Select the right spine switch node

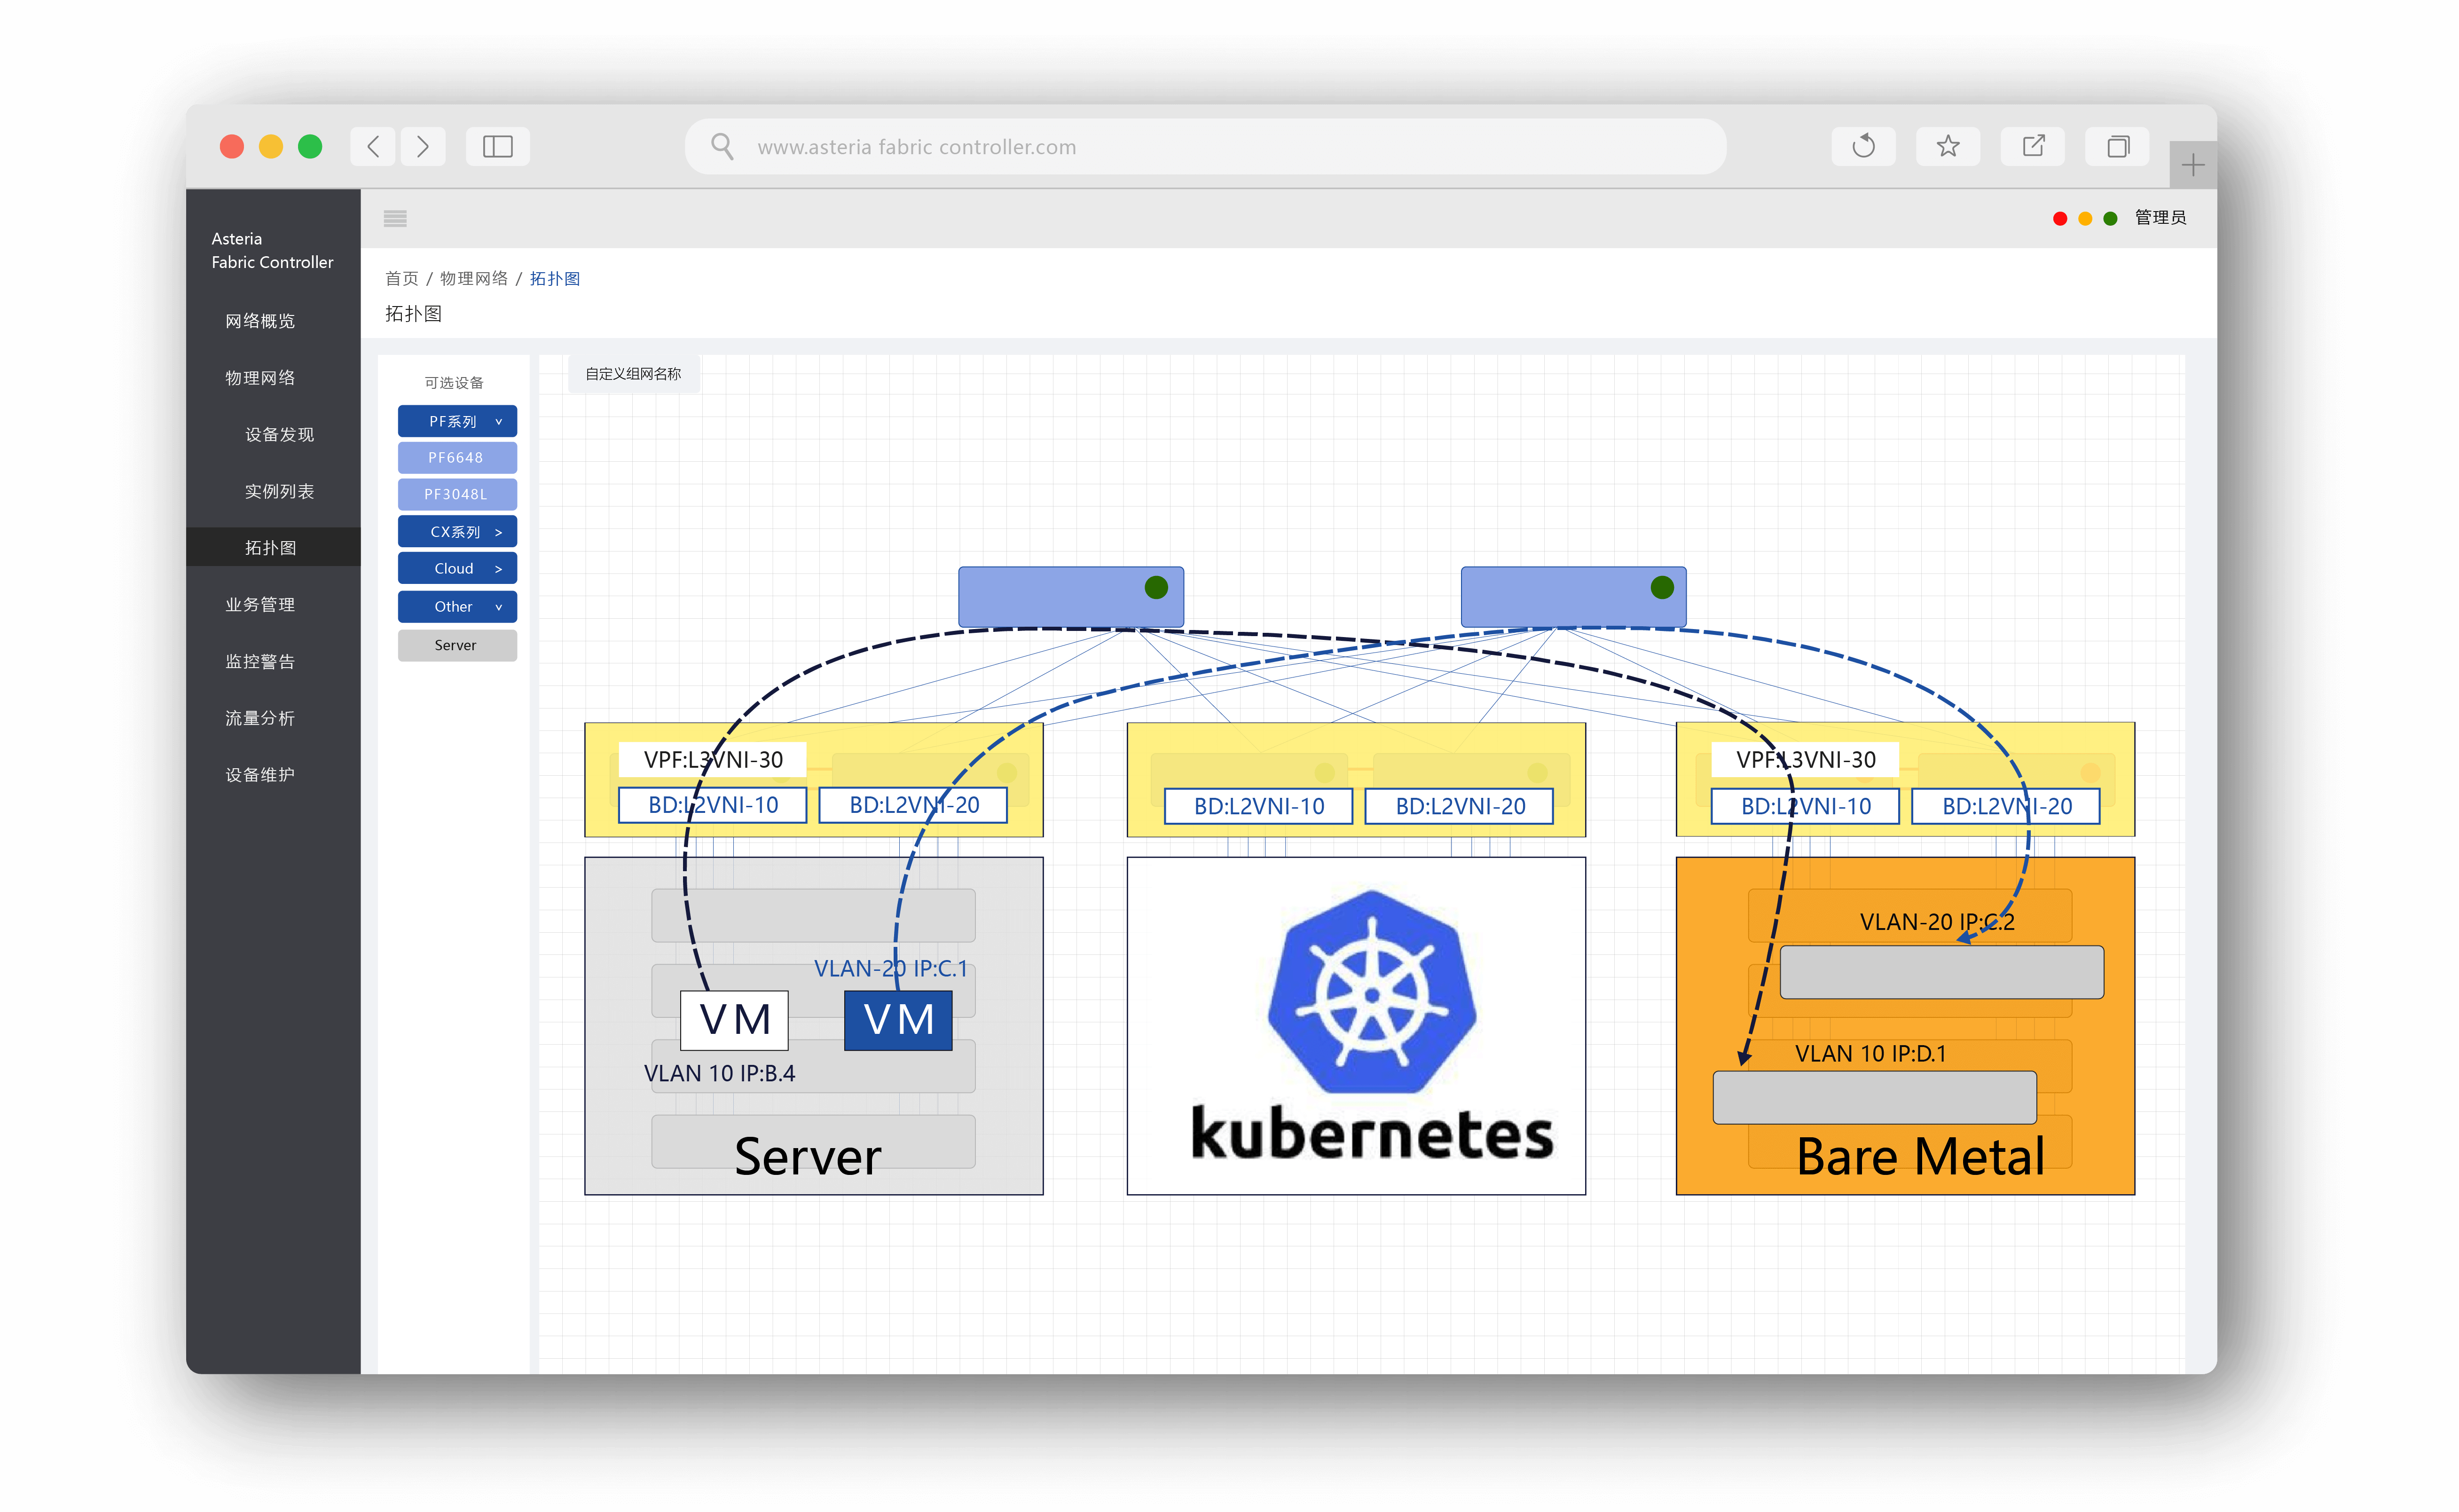[x=1573, y=597]
